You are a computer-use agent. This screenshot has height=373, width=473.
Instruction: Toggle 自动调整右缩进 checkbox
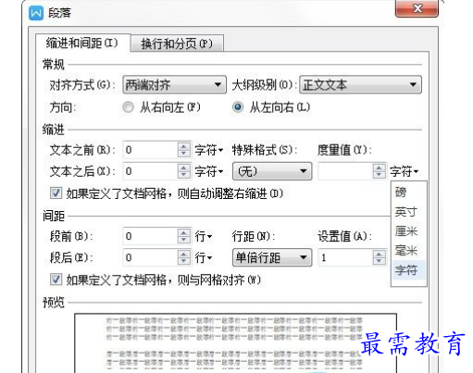click(x=56, y=193)
